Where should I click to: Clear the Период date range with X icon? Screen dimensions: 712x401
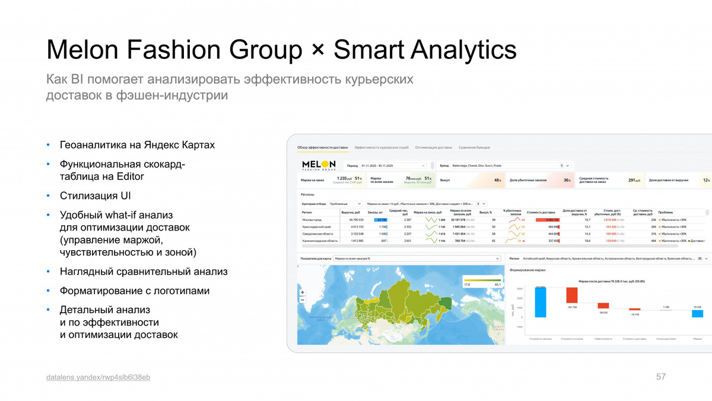[422, 166]
